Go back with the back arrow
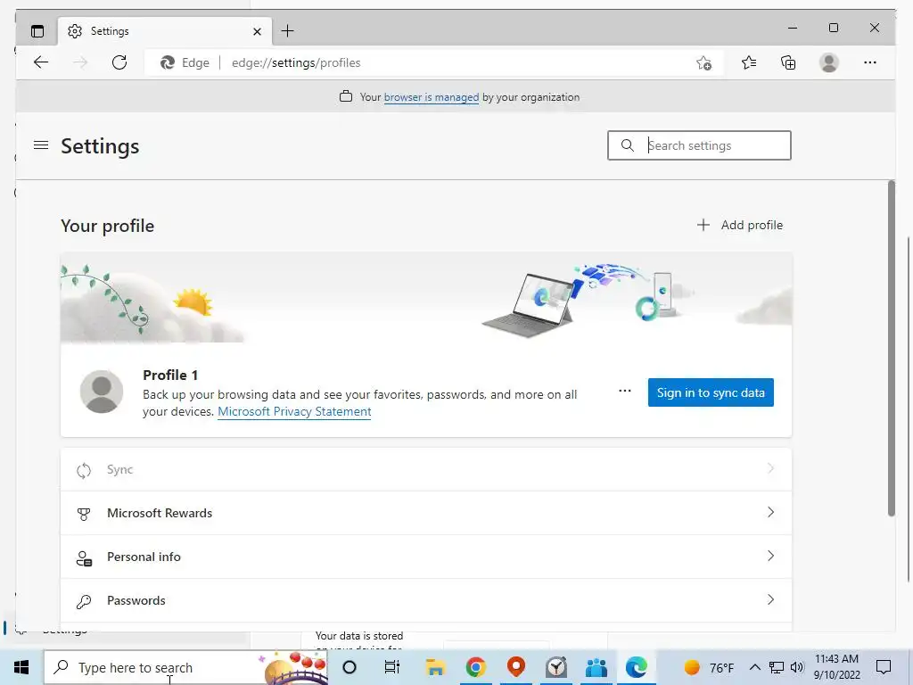The image size is (913, 685). pos(41,62)
